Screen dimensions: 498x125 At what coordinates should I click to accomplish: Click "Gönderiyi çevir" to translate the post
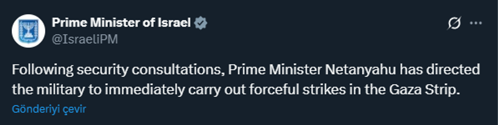[x=49, y=109]
